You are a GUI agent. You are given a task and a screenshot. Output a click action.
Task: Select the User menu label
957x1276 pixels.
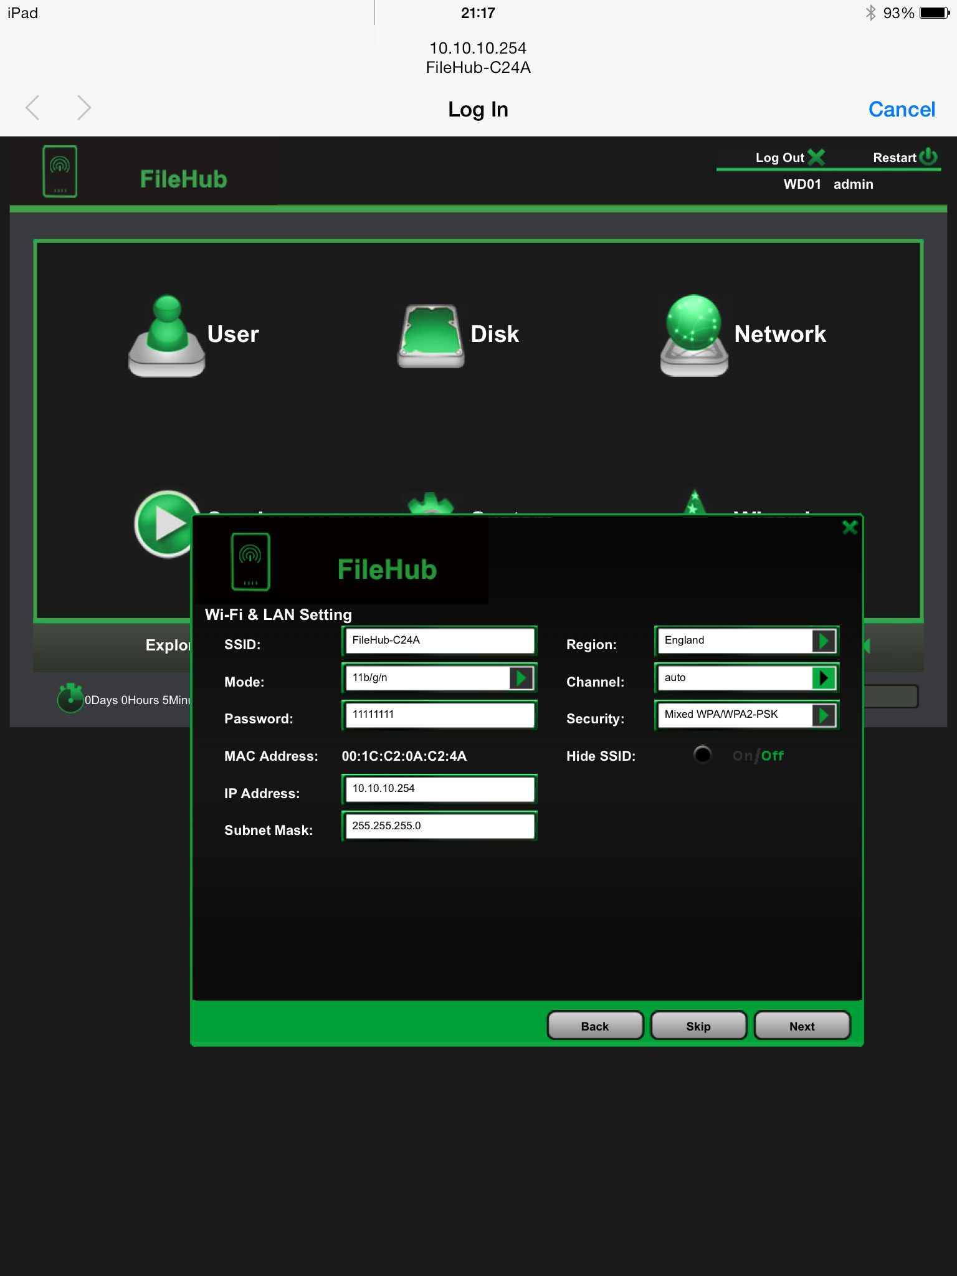click(x=233, y=335)
